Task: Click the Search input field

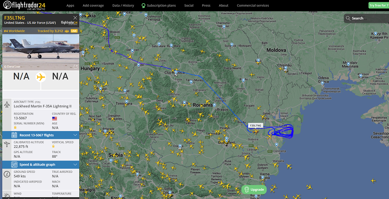Action: pos(366,18)
